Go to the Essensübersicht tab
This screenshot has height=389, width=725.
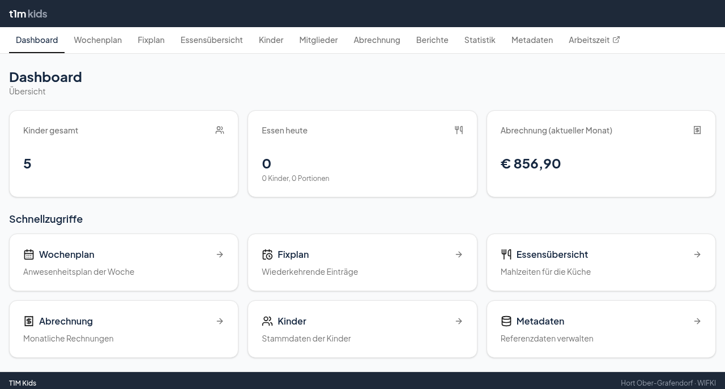(x=212, y=40)
